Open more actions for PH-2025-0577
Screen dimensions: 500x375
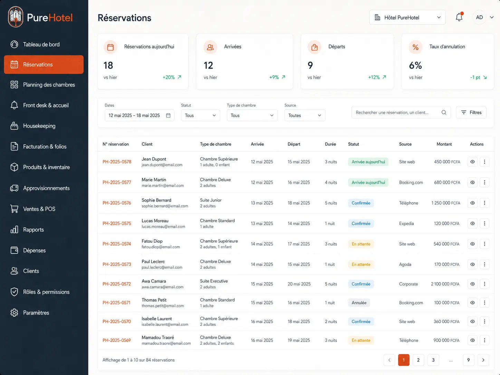[484, 182]
